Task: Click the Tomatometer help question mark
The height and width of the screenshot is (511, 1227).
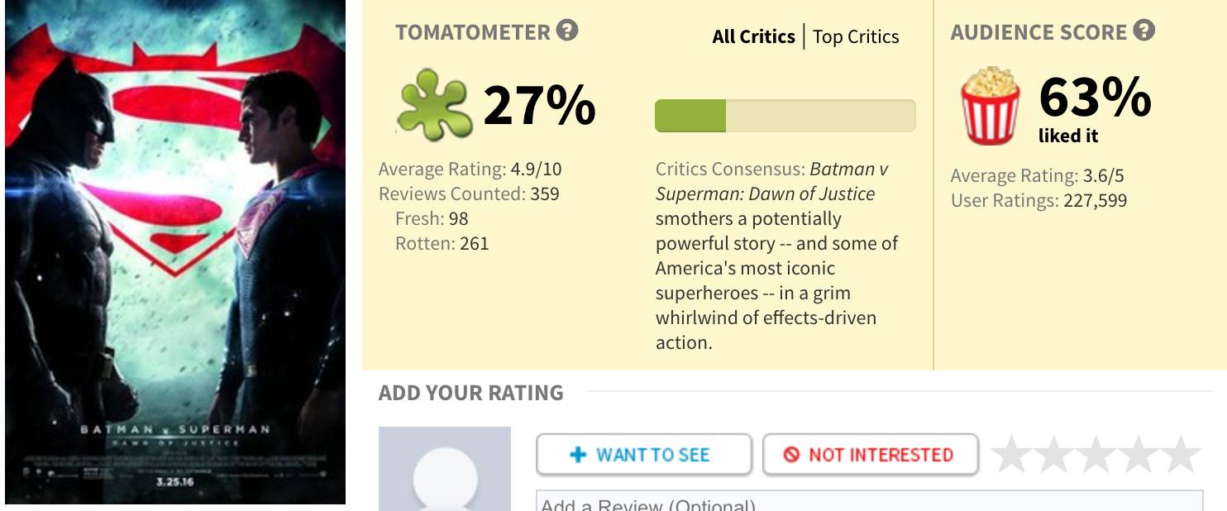Action: pos(567,31)
